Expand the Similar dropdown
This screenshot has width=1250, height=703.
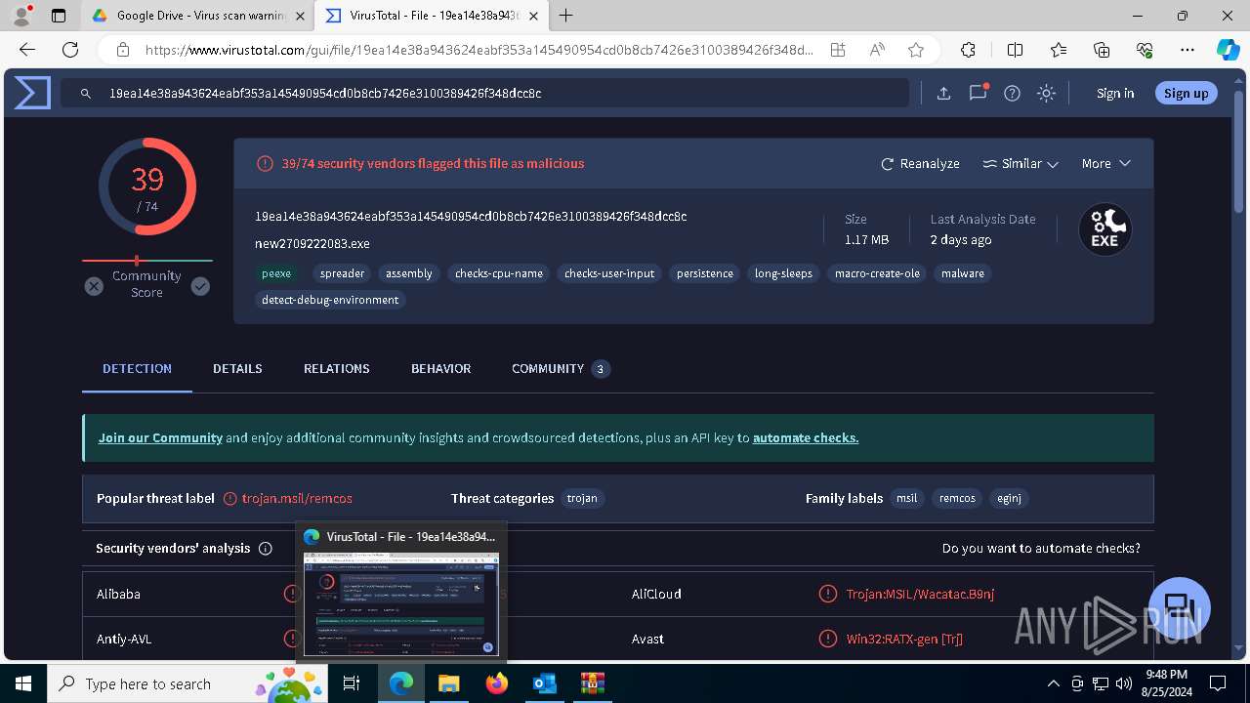1021,163
